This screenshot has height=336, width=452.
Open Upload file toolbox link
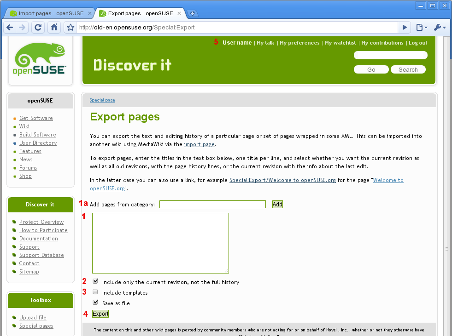pos(33,318)
